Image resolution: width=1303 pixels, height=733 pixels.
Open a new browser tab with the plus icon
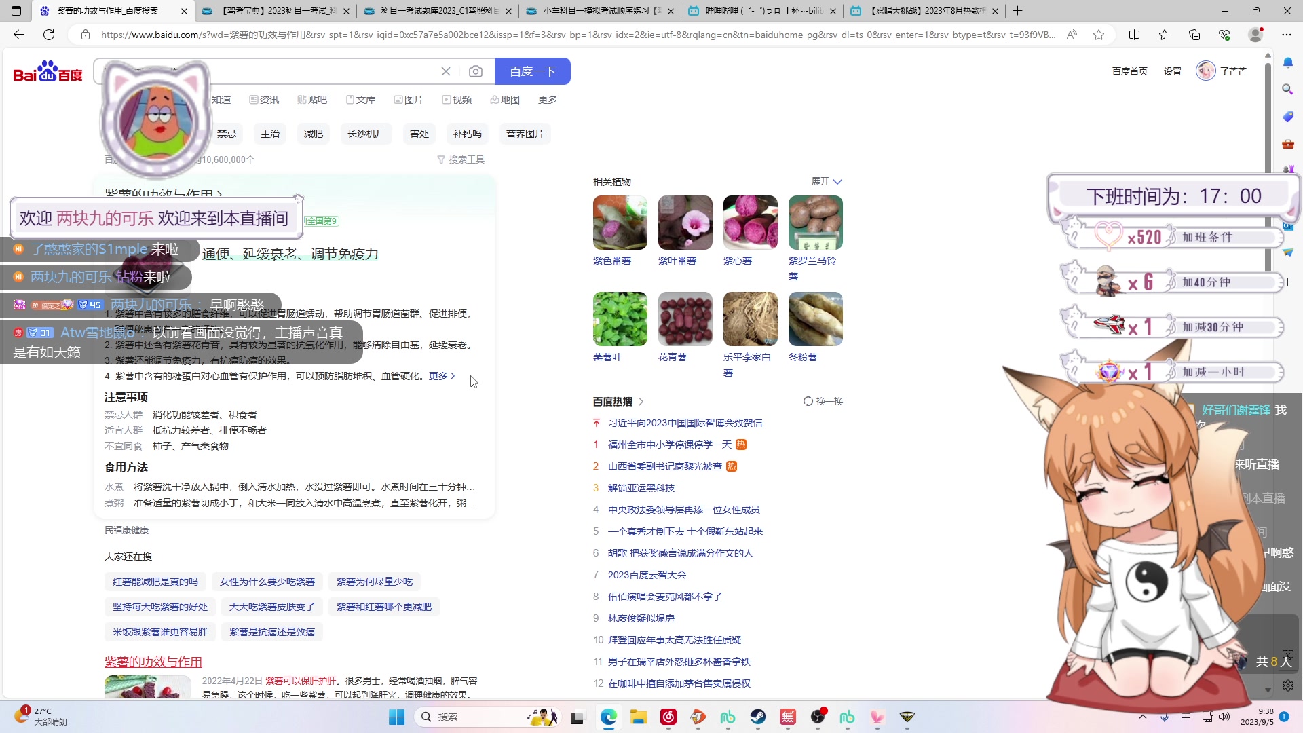(x=1017, y=11)
